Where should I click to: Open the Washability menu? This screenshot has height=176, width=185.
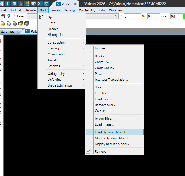coord(87,10)
